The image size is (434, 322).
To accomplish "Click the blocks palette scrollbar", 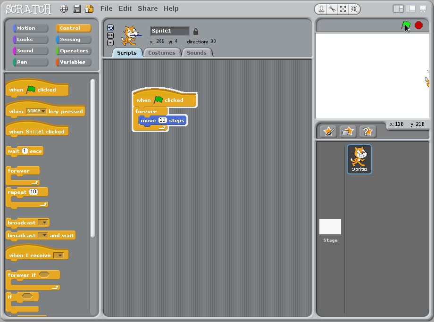I will [93, 158].
